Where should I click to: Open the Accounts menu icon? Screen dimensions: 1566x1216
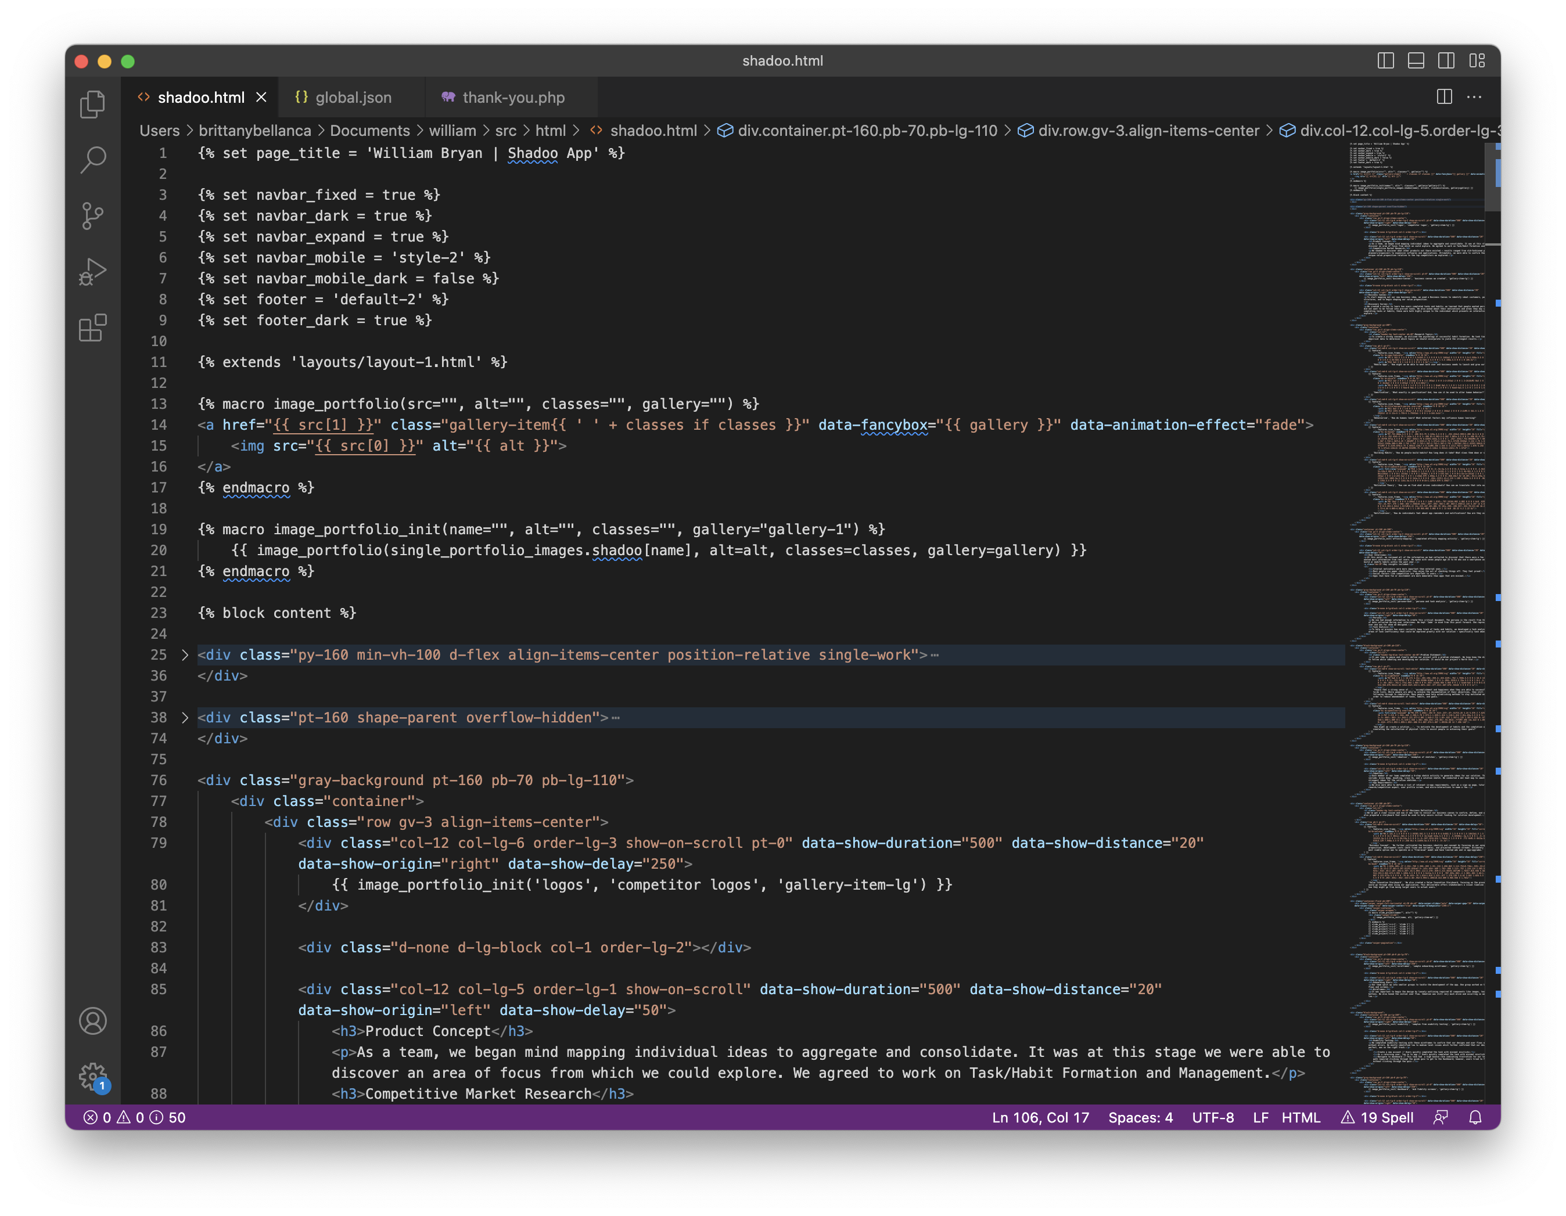(x=92, y=1021)
